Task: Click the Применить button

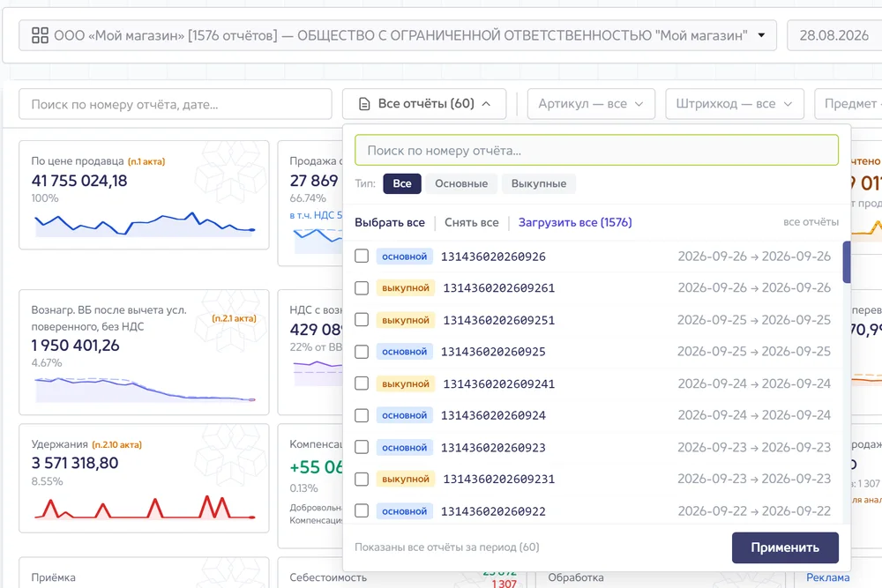Action: [785, 547]
